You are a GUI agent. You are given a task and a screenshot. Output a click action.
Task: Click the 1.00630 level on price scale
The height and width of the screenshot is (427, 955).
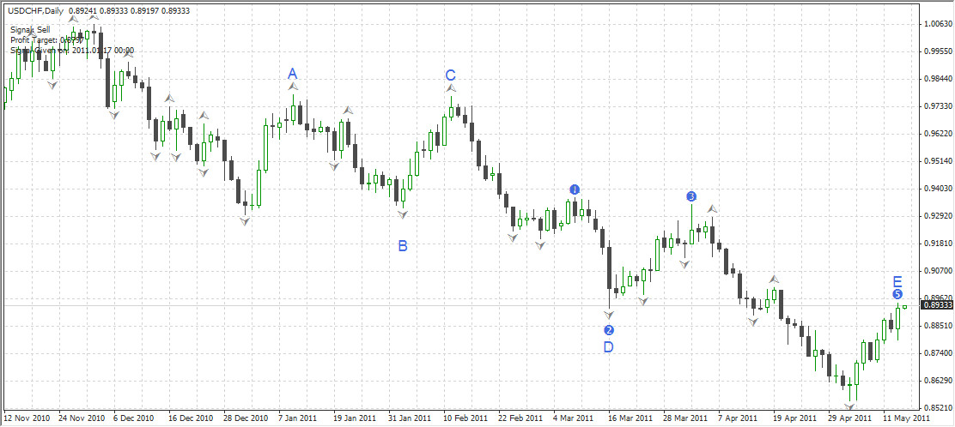937,24
